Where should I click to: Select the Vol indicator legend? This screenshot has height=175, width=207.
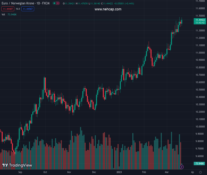[x=3, y=14]
